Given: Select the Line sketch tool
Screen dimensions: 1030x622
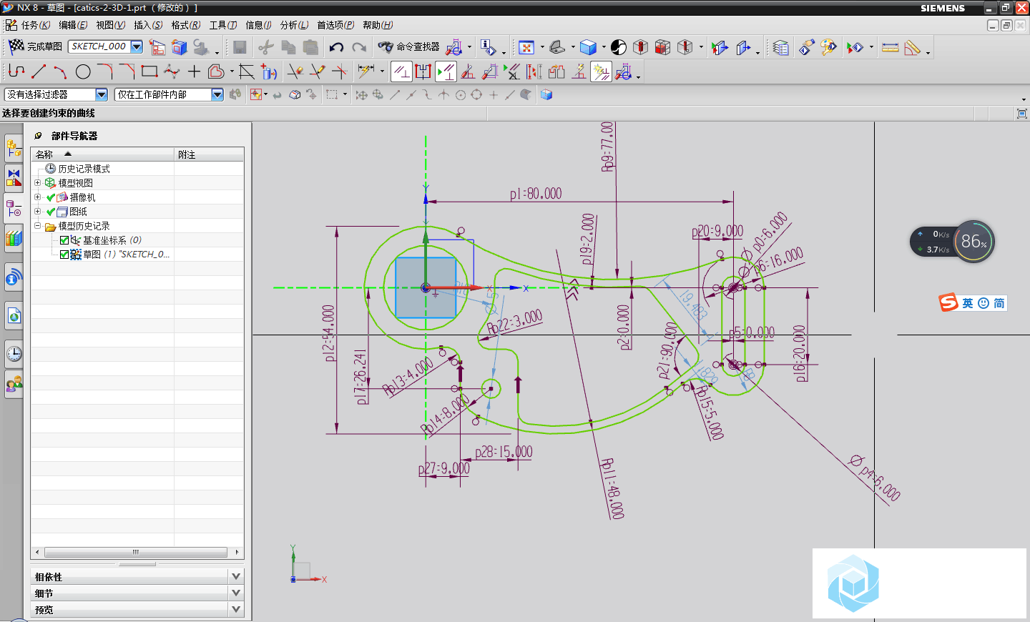Looking at the screenshot, I should 39,71.
